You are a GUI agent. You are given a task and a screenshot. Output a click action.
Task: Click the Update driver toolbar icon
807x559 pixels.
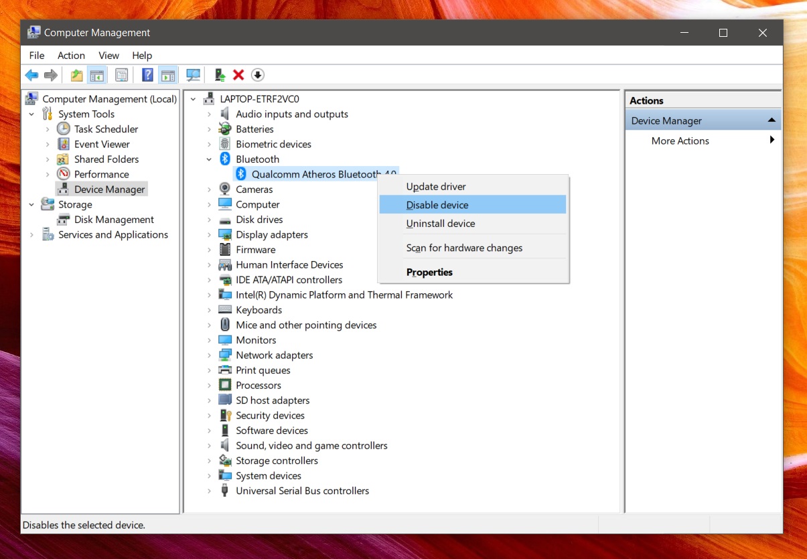click(219, 75)
